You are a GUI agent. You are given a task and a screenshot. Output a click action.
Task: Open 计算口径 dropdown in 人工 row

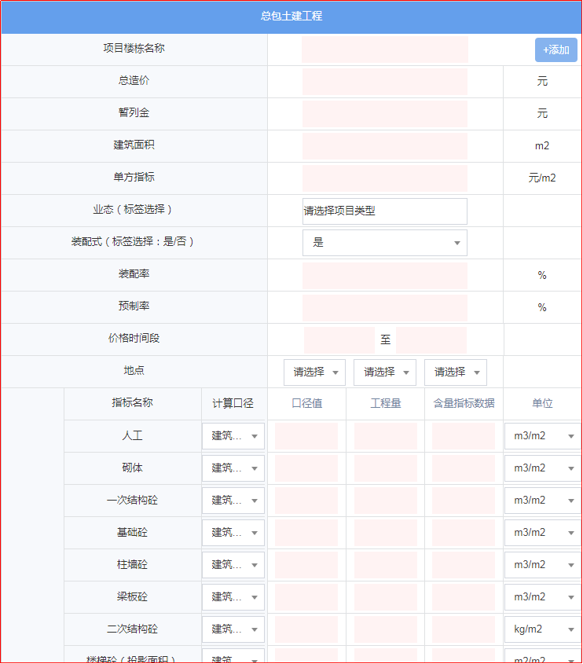233,436
